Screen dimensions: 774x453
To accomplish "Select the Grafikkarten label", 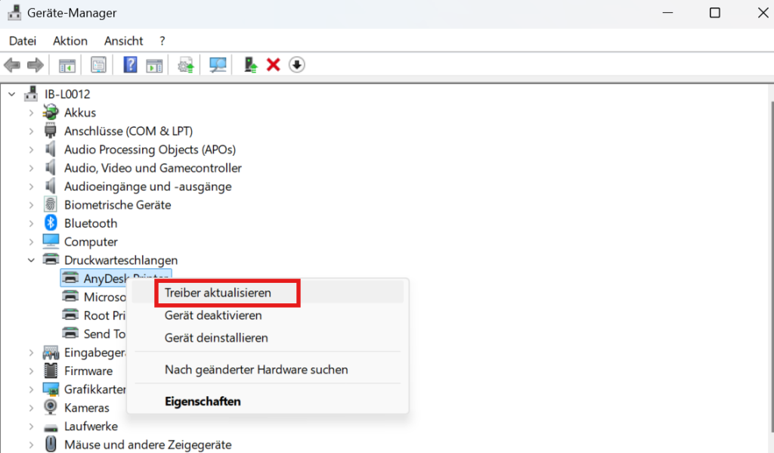I will tap(94, 389).
